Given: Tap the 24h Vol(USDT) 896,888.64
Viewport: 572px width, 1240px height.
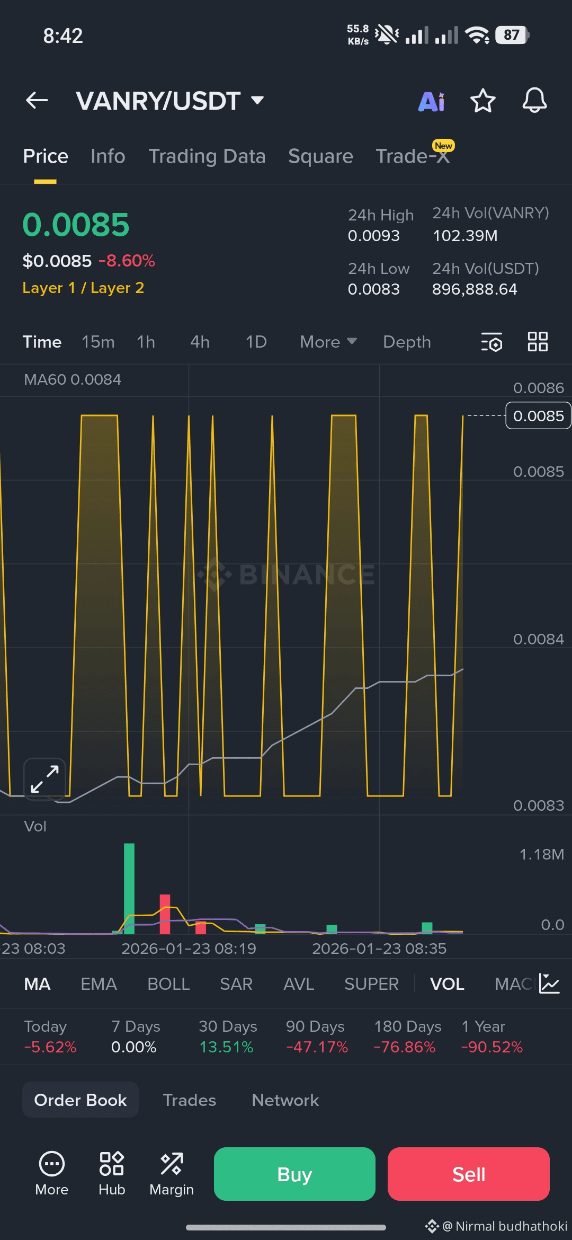Looking at the screenshot, I should point(475,289).
